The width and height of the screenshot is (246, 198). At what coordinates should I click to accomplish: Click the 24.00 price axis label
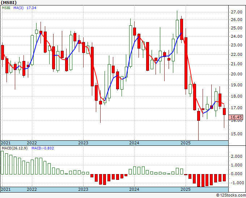pyautogui.click(x=237, y=36)
